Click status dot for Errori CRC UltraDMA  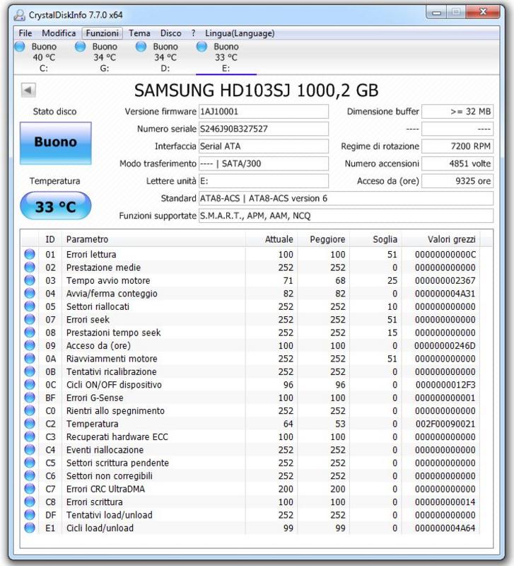(30, 488)
